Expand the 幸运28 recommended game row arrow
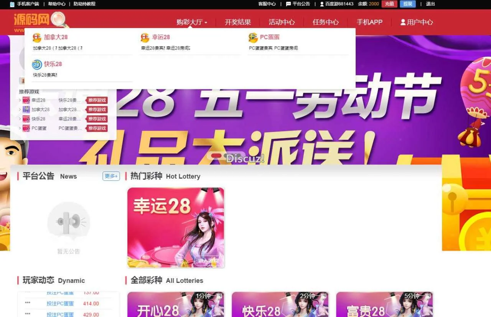Viewport: 491px width, 317px height. [x=20, y=100]
